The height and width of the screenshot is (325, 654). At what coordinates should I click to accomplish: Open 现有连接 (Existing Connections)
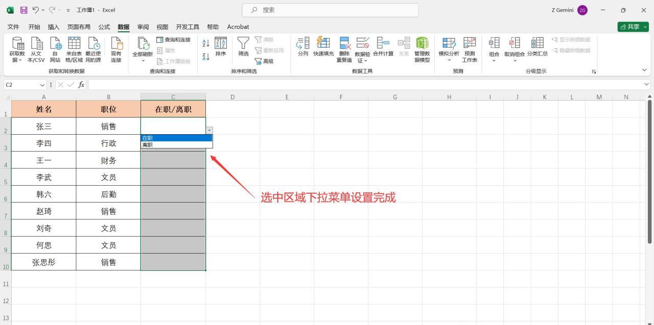[116, 49]
